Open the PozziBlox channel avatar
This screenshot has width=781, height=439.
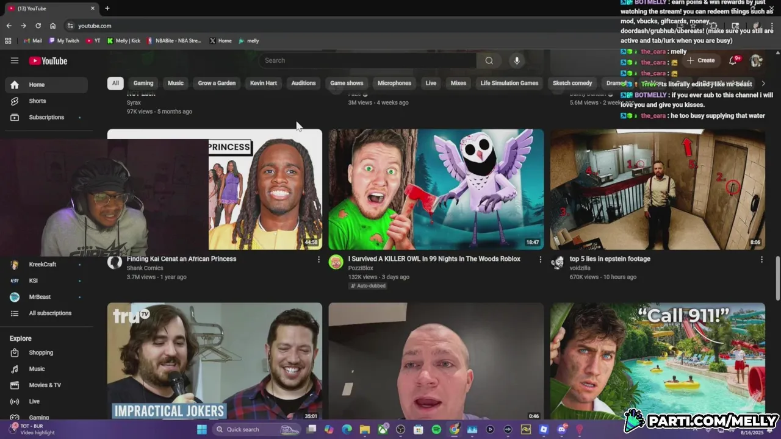point(336,262)
